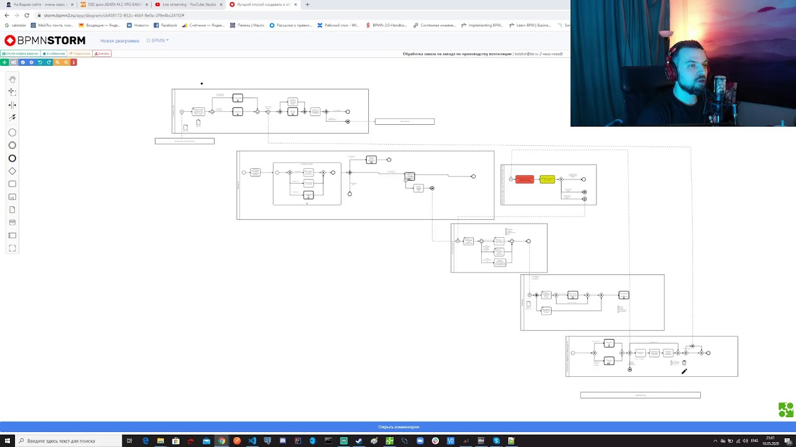Create a Start Event thin circle

point(12,132)
